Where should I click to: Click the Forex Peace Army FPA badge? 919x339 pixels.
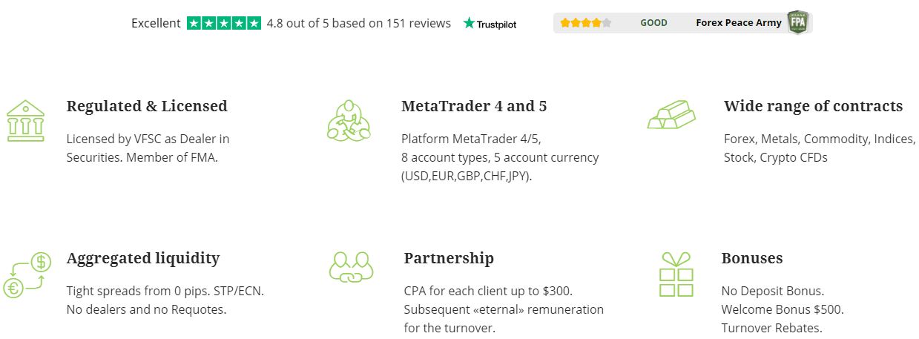point(797,23)
